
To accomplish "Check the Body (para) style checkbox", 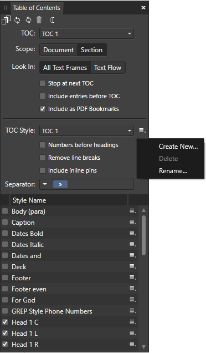I will pyautogui.click(x=5, y=211).
